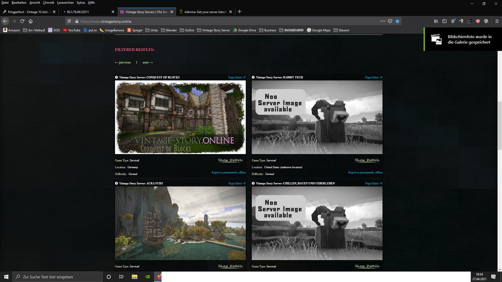Click the Windows taskbar search box
The width and height of the screenshot is (502, 282).
click(55, 276)
